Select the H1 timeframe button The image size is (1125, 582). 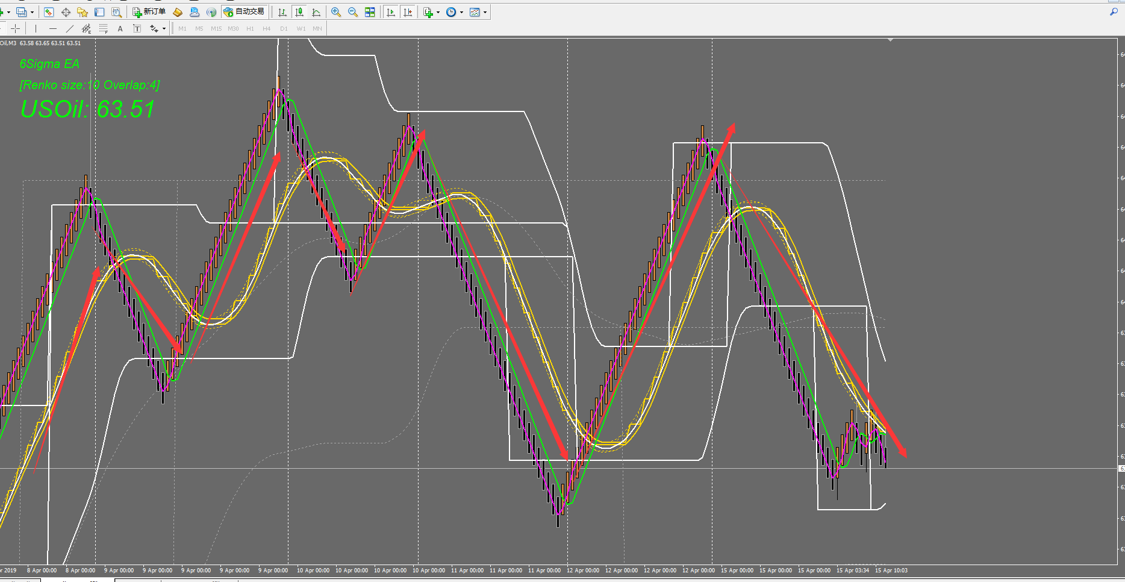(x=250, y=28)
